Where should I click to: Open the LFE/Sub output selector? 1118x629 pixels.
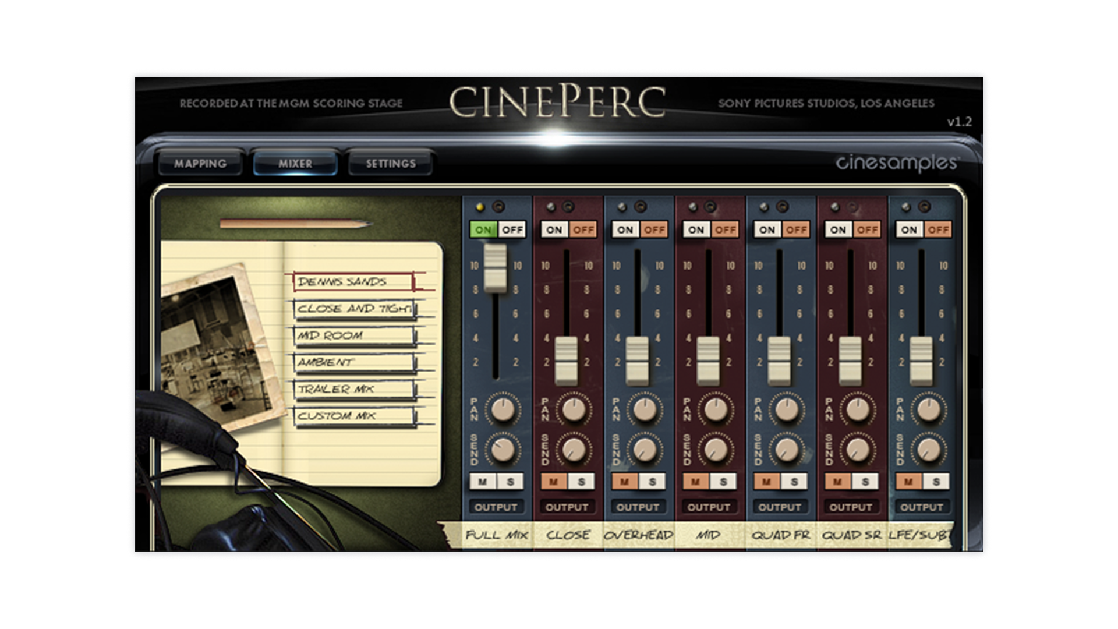[921, 507]
